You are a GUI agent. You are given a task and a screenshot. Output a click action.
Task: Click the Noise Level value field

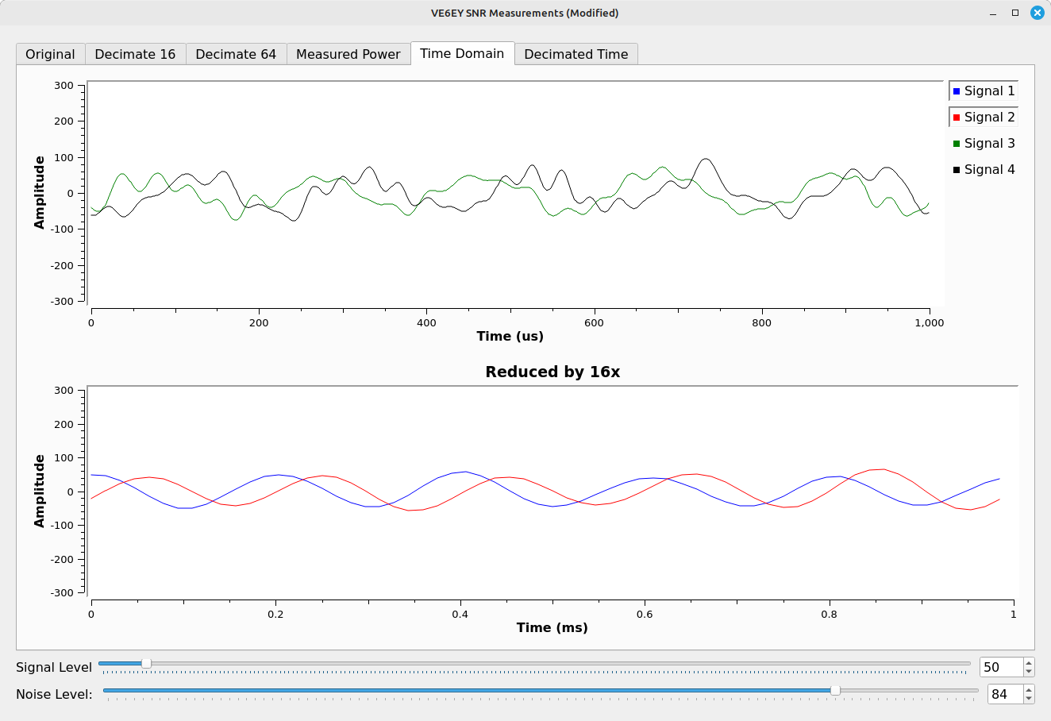pos(1004,694)
